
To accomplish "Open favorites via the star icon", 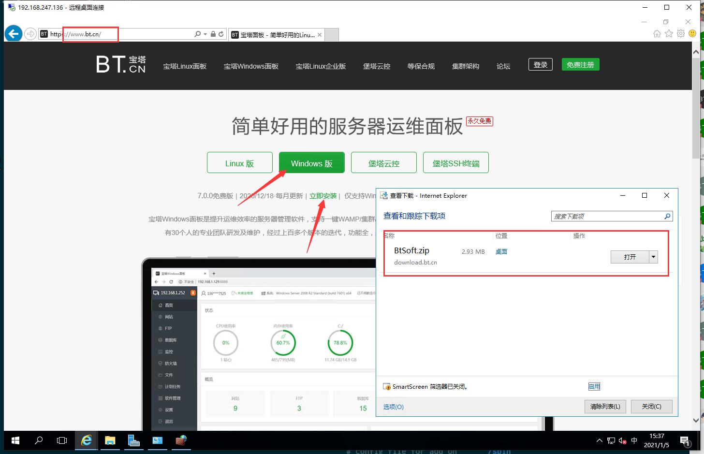I will click(669, 33).
